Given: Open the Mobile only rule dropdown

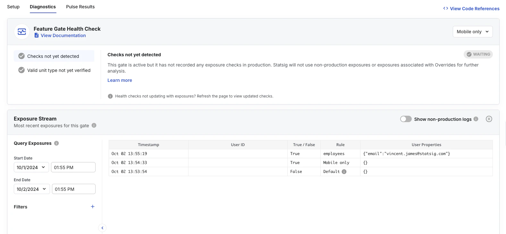Looking at the screenshot, I should [473, 32].
